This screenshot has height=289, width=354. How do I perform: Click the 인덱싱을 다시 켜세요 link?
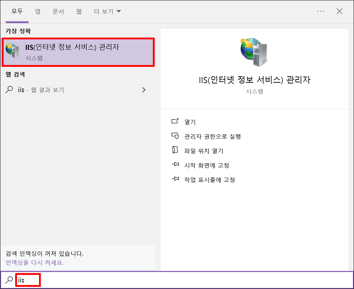click(x=35, y=263)
